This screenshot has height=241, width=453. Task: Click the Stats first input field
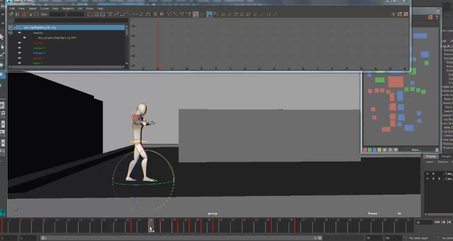click(57, 14)
